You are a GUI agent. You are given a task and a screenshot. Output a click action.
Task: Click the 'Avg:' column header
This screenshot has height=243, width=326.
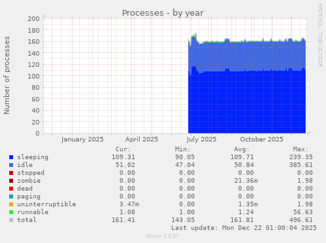(x=242, y=149)
